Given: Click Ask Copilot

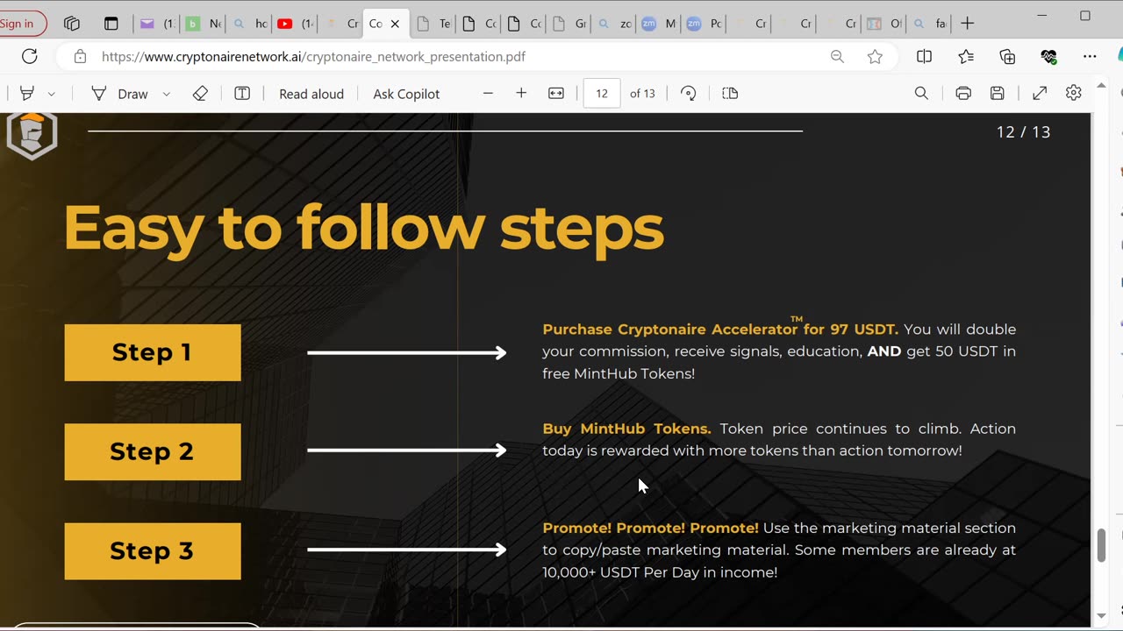Looking at the screenshot, I should click(406, 94).
